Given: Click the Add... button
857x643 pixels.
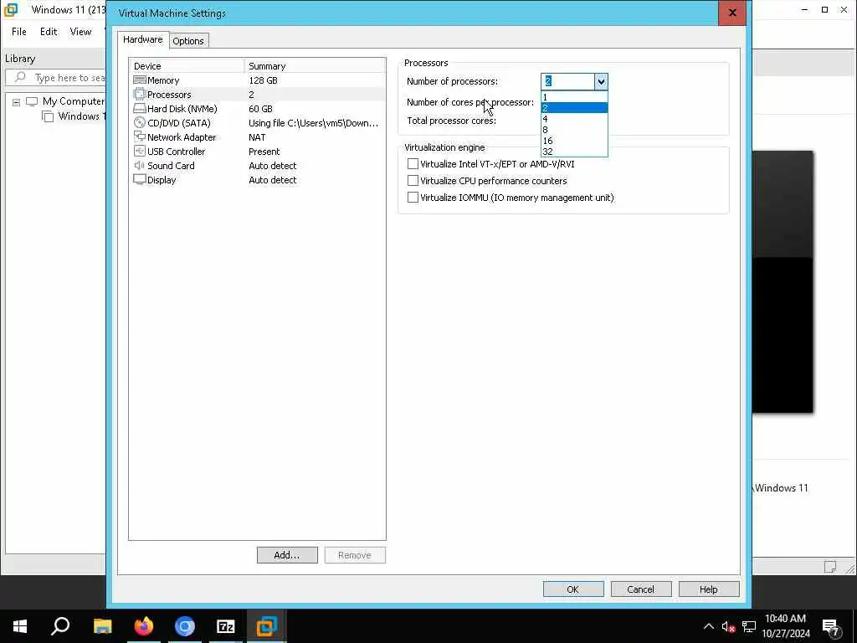Looking at the screenshot, I should (287, 555).
